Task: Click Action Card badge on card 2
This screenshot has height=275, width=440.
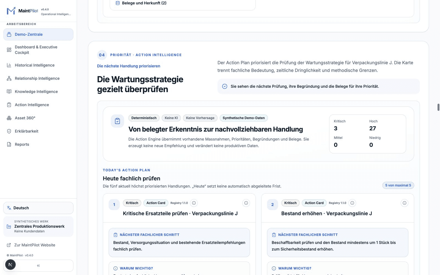Action: 314,203
